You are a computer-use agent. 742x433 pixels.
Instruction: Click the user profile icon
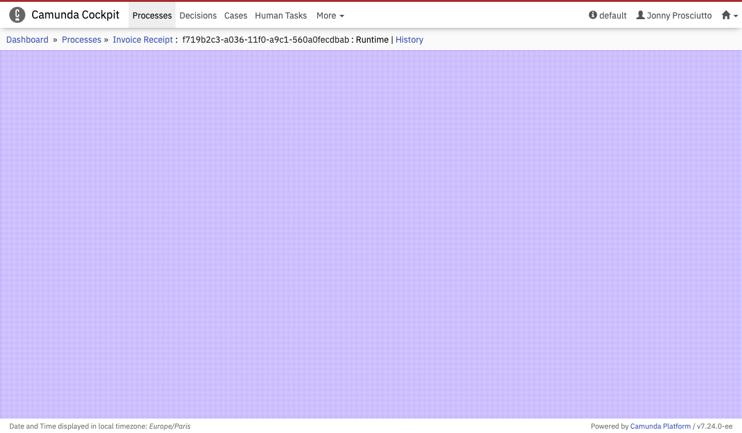point(641,15)
